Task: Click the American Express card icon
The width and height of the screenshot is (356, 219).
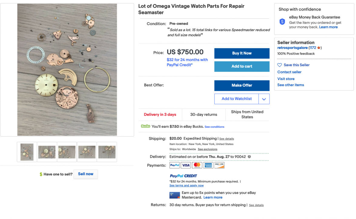Action: pos(208,165)
